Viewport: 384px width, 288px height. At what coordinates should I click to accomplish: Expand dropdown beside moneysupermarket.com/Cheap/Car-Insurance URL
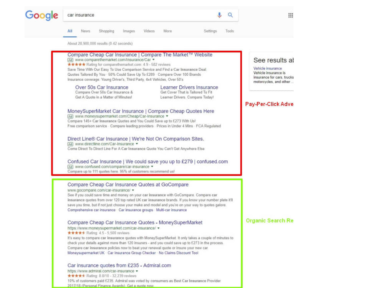tap(167, 116)
